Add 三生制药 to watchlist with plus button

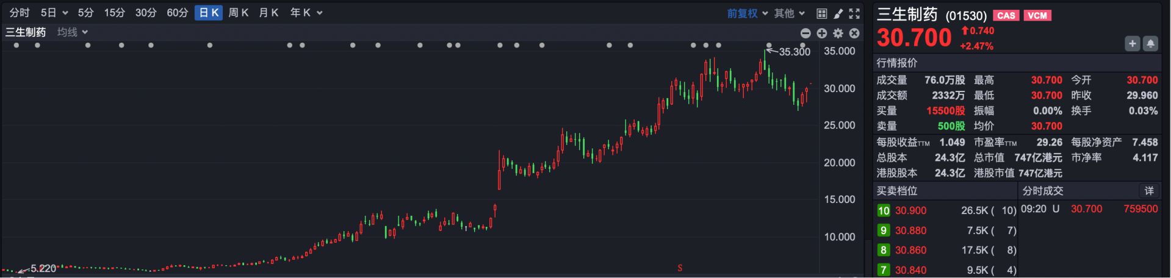[1132, 43]
